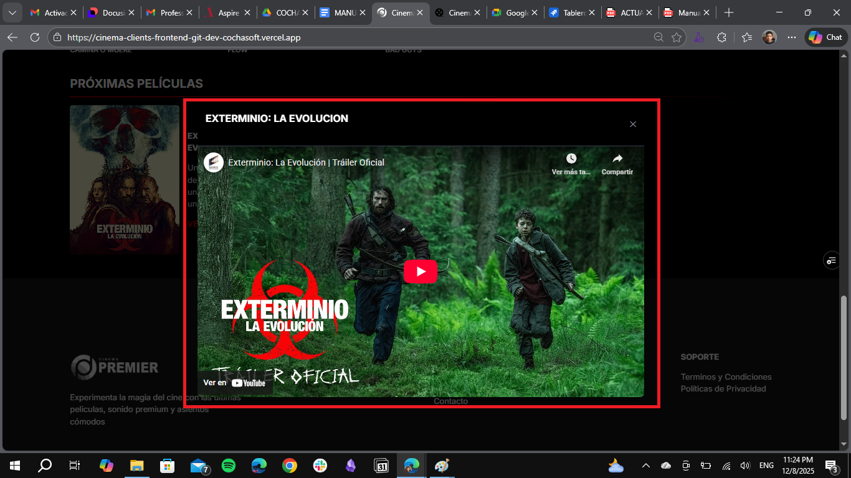851x478 pixels.
Task: Open the browser extensions puzzle icon
Action: coord(721,37)
